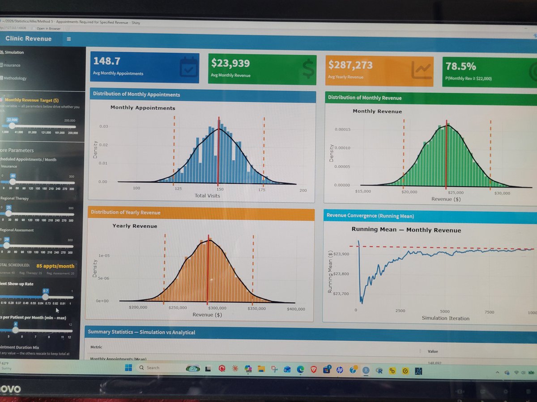Open Brave browser from the taskbar
Screen dimensions: 537x402
(314, 369)
